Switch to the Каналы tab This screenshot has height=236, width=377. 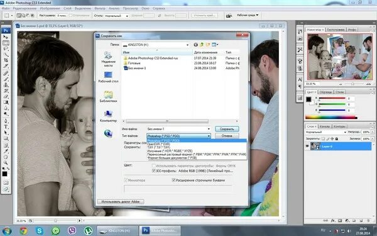[325, 126]
